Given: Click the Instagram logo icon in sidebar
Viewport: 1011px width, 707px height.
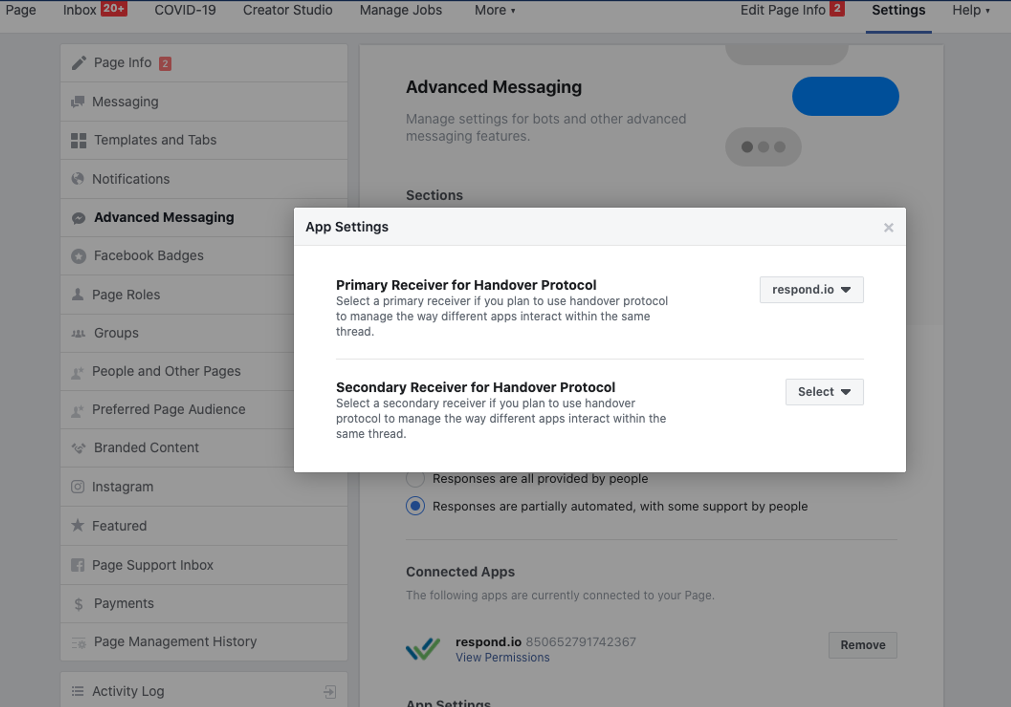Looking at the screenshot, I should tap(77, 487).
